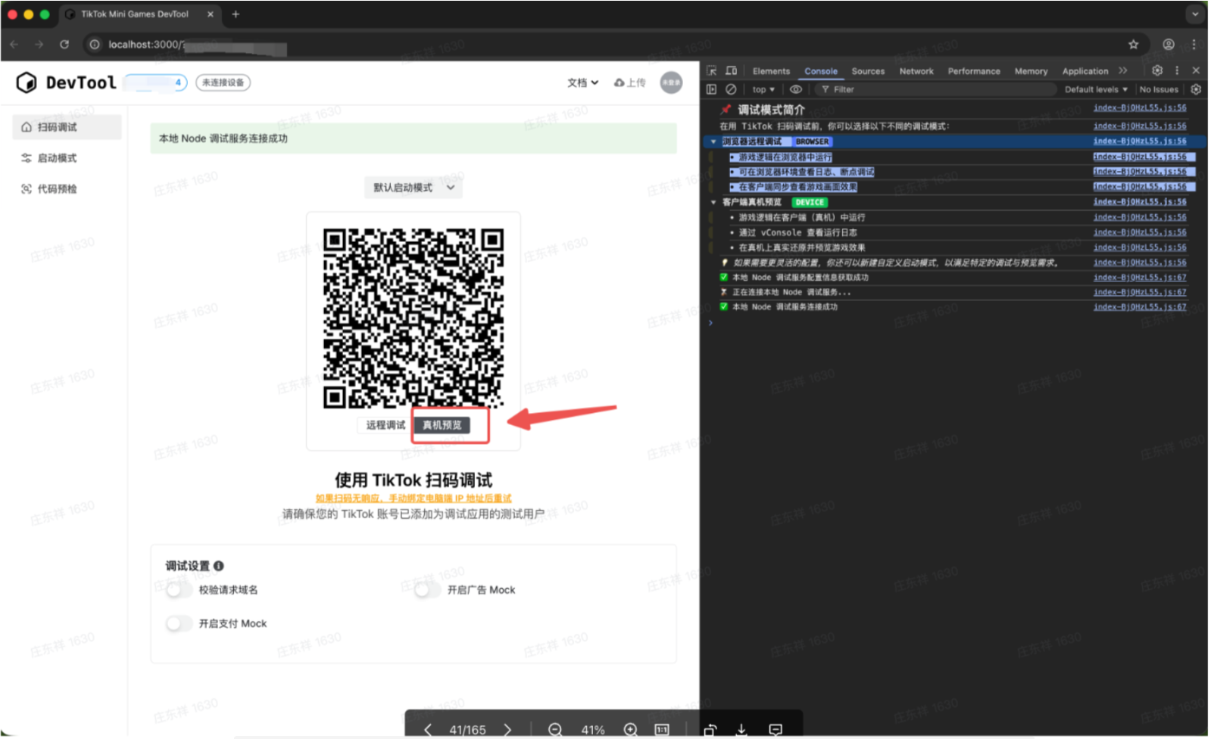This screenshot has width=1211, height=739.
Task: Click the zoom in magnifier in viewer toolbar
Action: point(630,729)
